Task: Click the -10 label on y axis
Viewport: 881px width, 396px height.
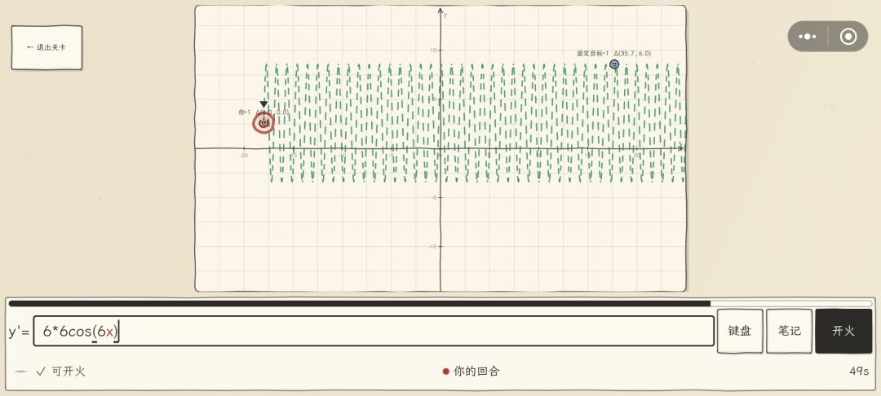Action: coord(431,246)
